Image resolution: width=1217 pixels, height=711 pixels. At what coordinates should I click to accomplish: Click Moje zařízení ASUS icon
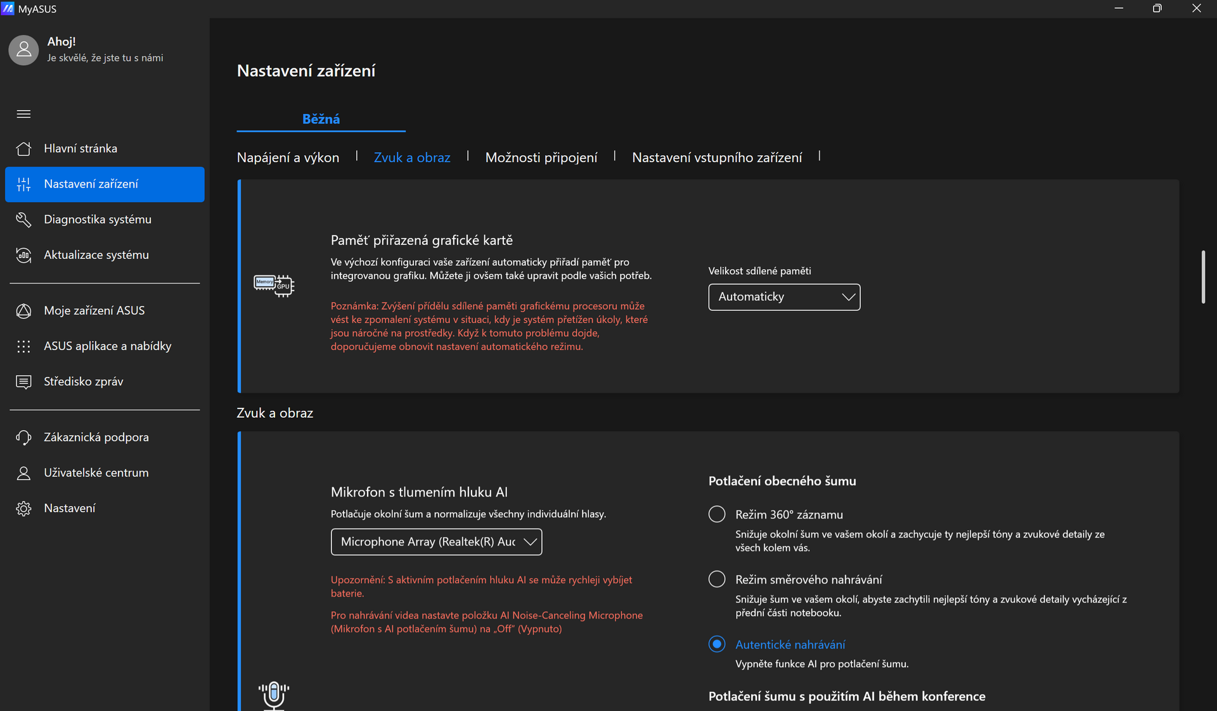click(x=23, y=311)
